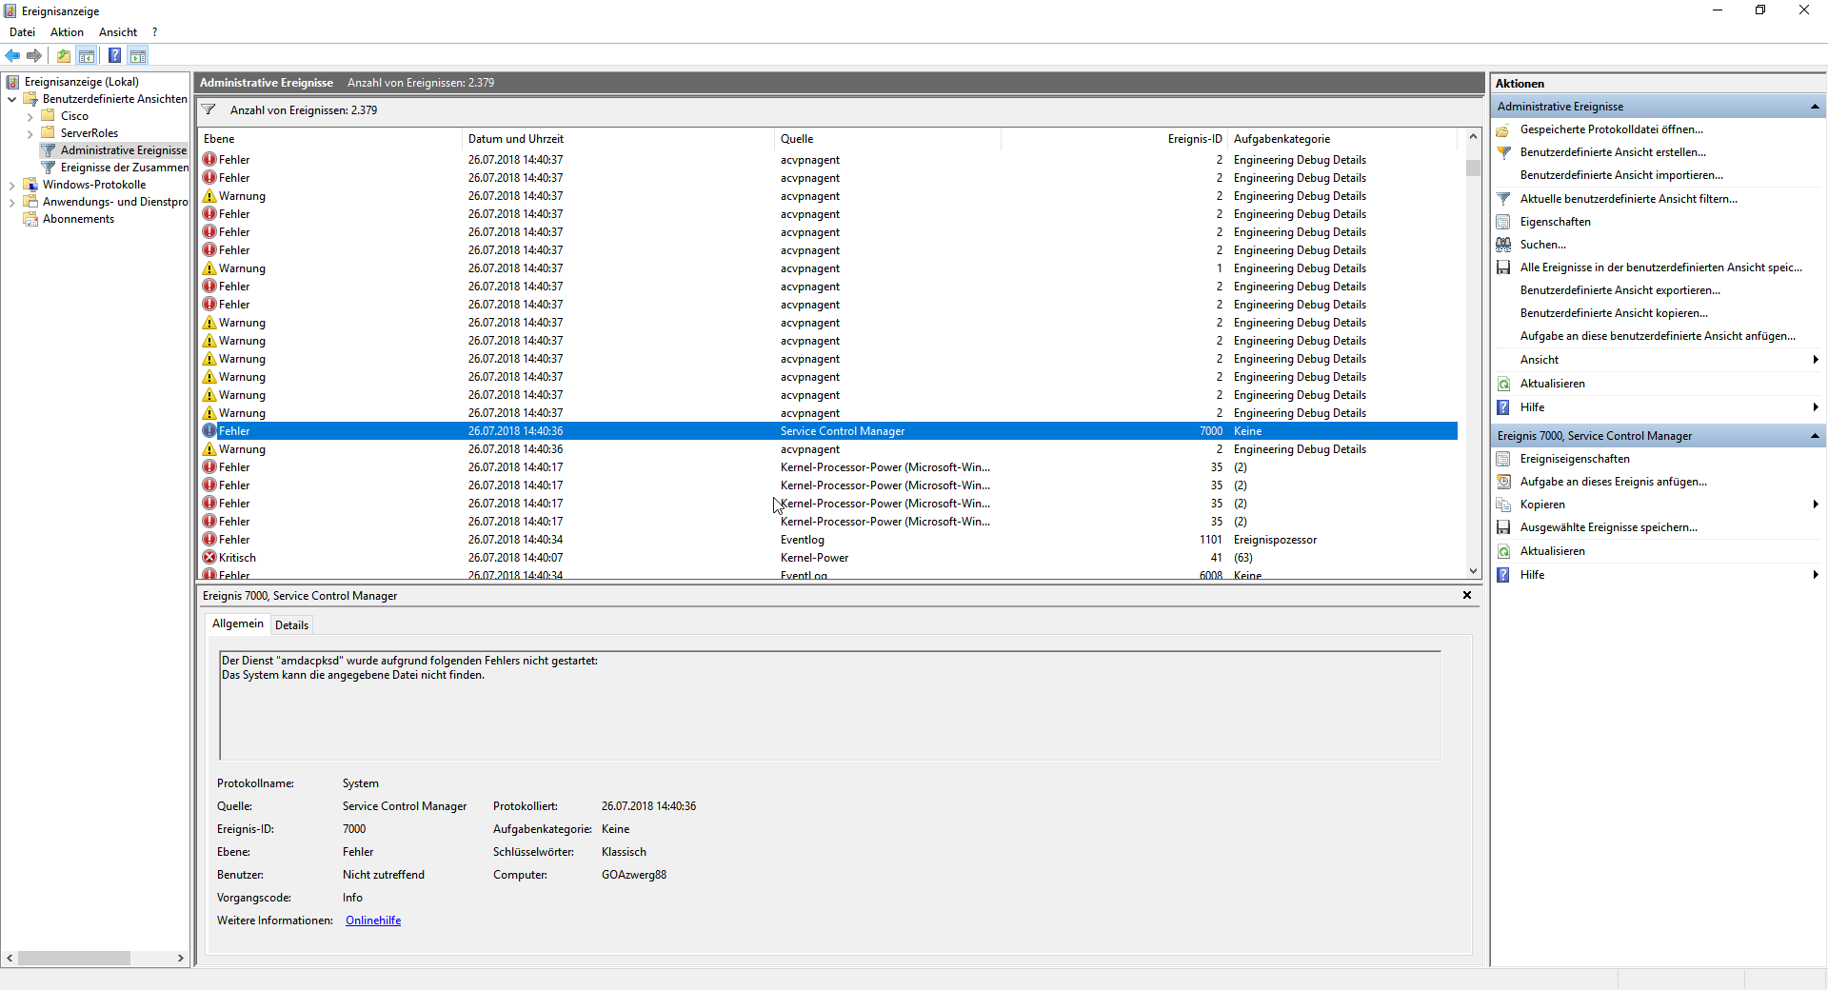Screen dimensions: 1828x990
Task: Click the Cisco folder icon in tree
Action: 48,116
